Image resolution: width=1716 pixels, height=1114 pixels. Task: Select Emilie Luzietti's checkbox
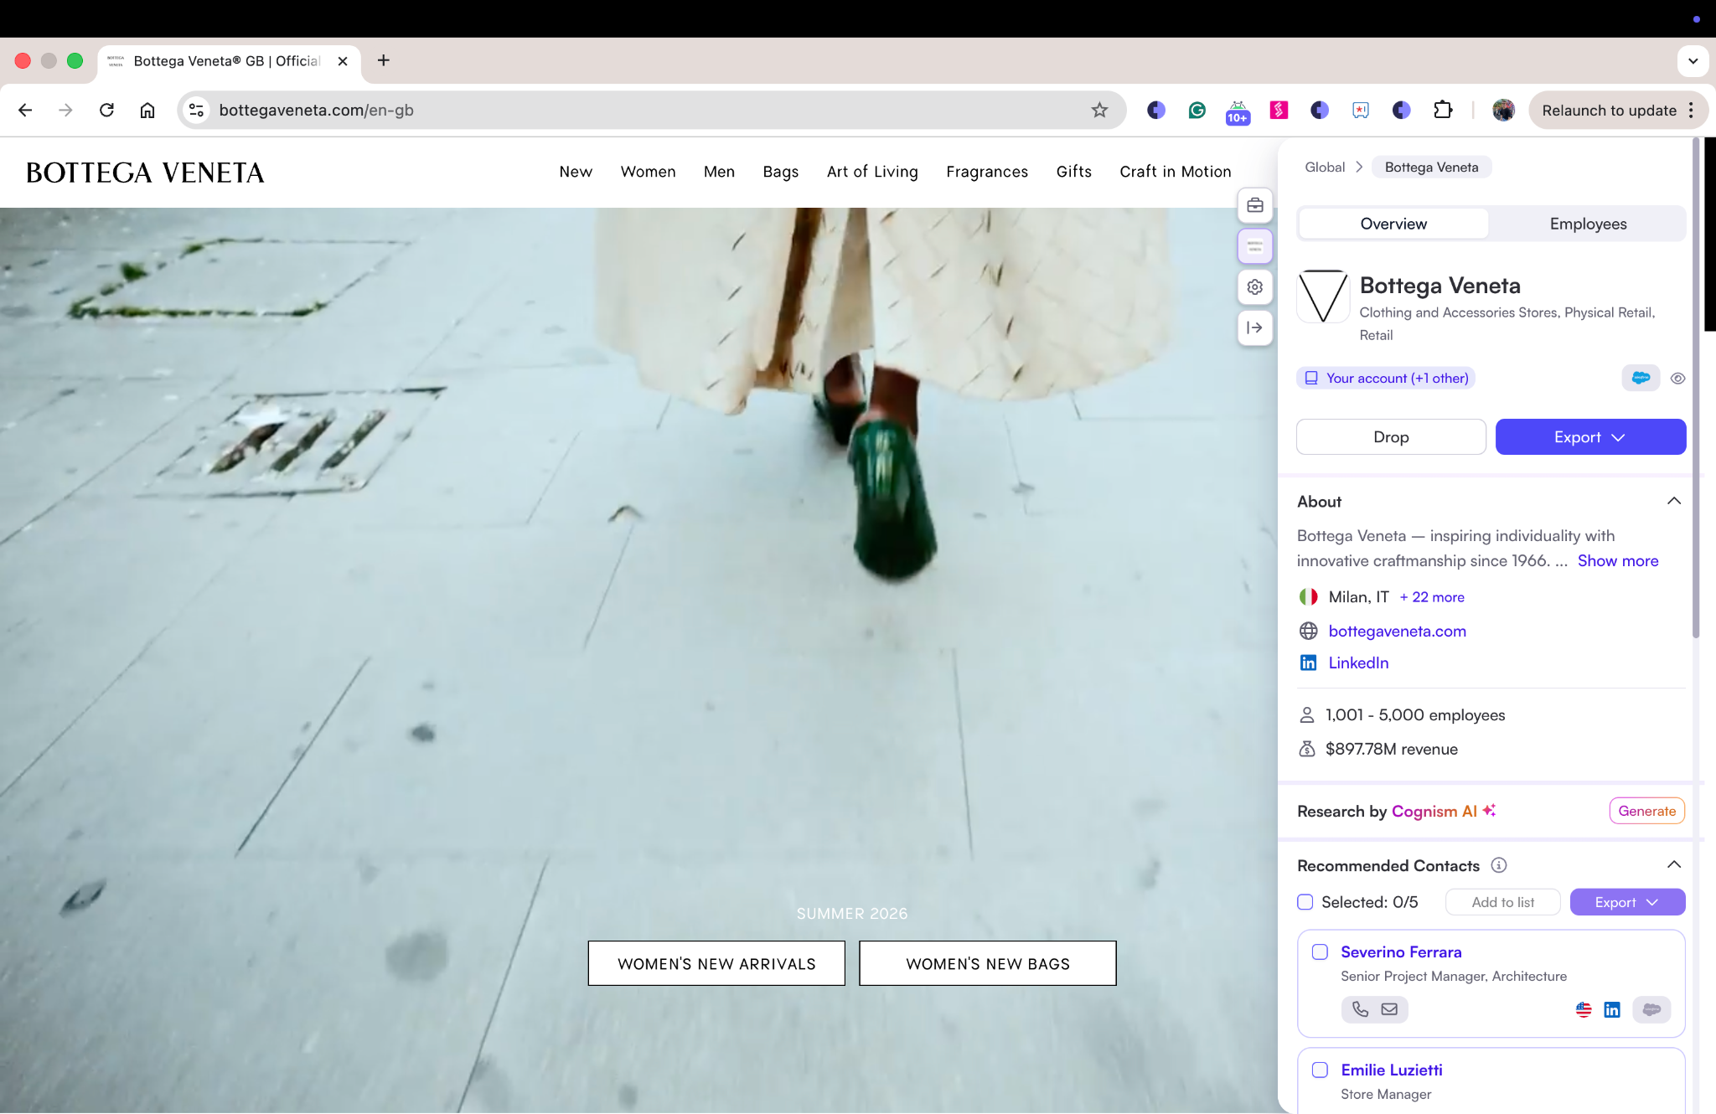click(x=1320, y=1070)
